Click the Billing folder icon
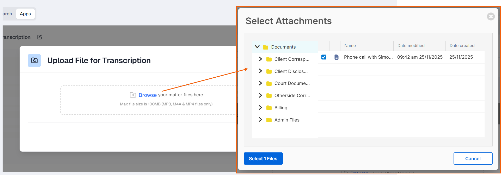Screen dimensions: 501x175 tap(269, 108)
